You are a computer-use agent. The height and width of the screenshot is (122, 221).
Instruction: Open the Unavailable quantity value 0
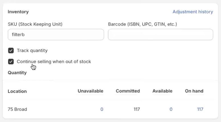(102, 109)
